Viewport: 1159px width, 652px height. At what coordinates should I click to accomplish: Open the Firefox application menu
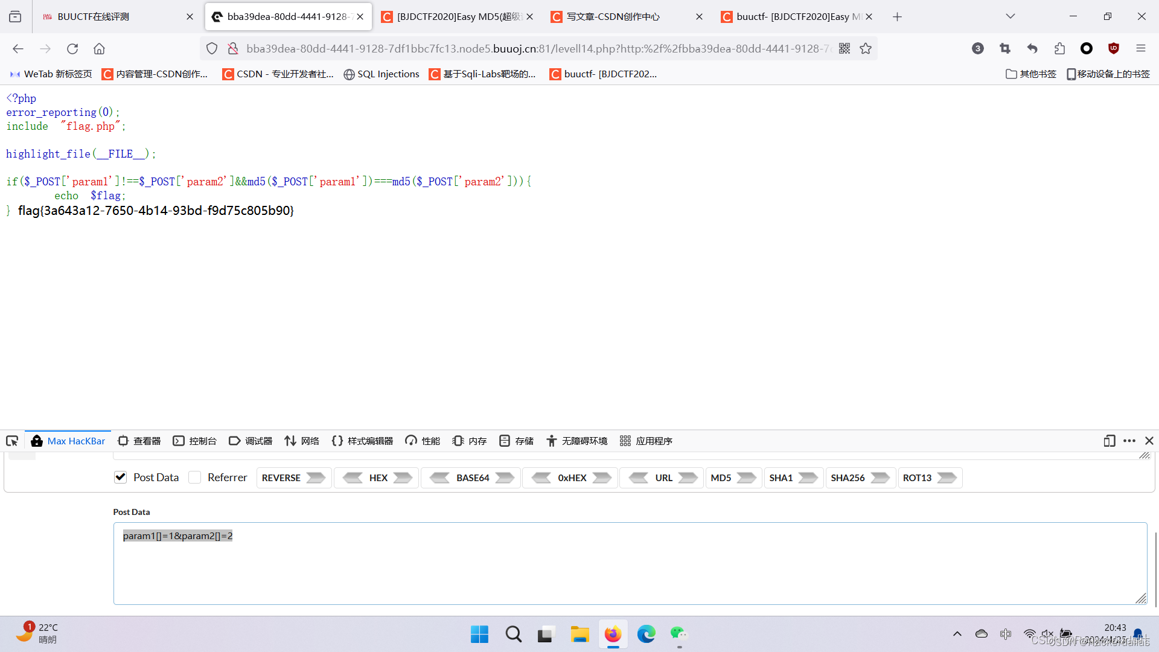(1141, 48)
